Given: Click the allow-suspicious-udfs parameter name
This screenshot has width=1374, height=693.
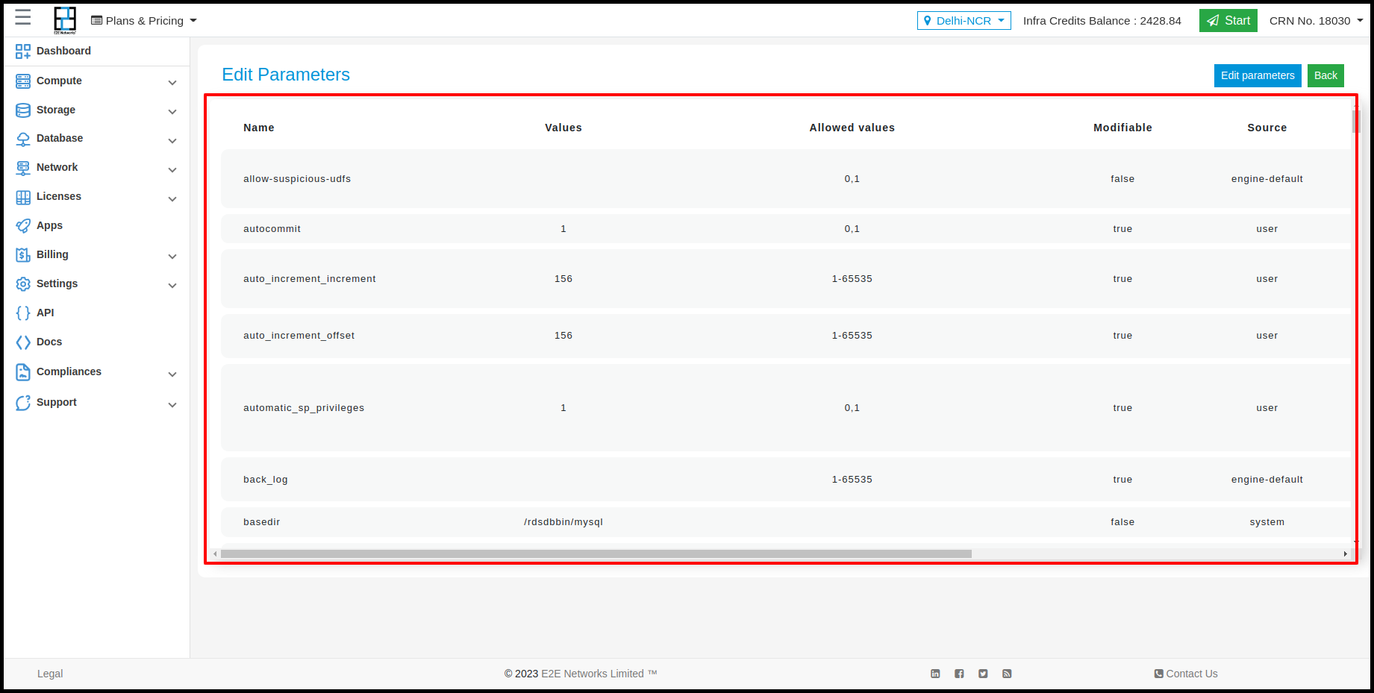Looking at the screenshot, I should coord(297,179).
